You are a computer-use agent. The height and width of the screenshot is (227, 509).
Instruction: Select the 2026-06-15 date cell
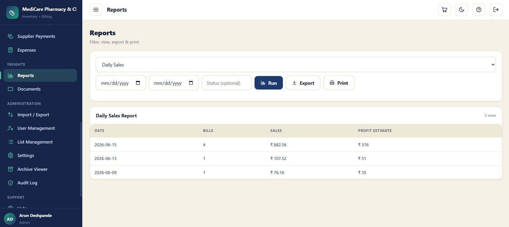pos(105,145)
